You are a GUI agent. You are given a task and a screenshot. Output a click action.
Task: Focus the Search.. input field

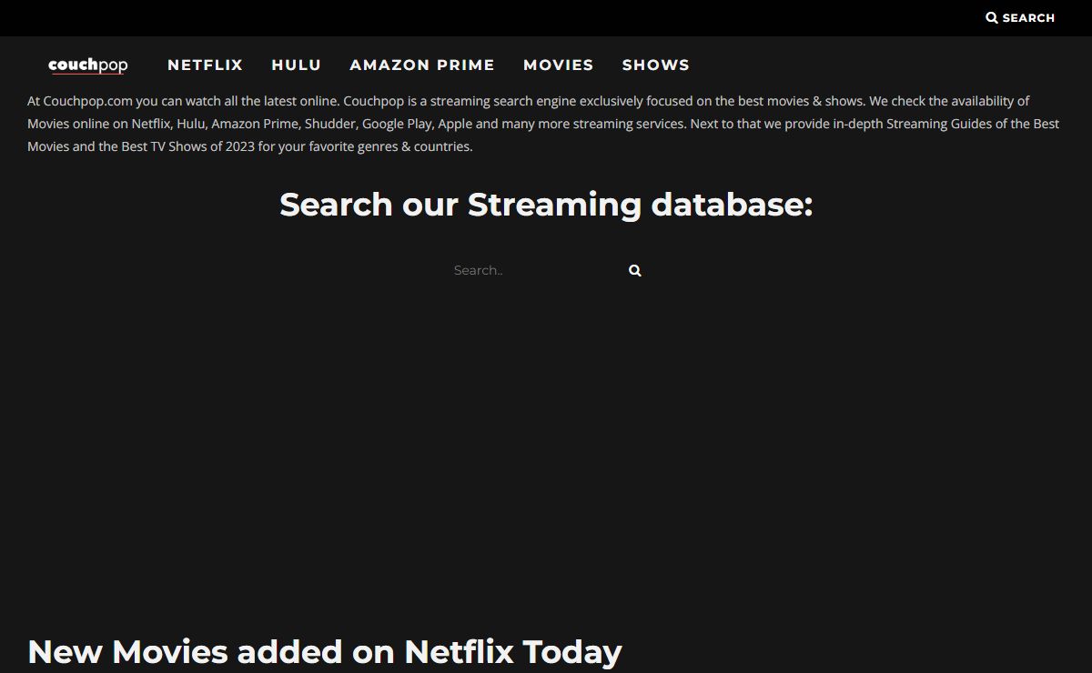[532, 270]
